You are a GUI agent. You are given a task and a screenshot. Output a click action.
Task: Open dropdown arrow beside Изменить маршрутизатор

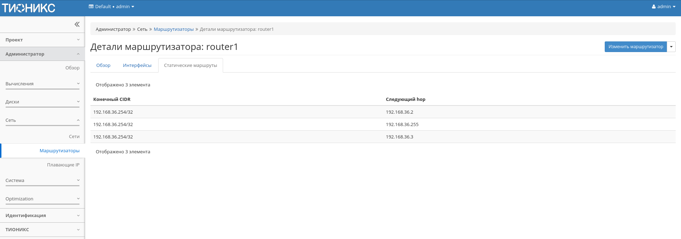pyautogui.click(x=671, y=47)
